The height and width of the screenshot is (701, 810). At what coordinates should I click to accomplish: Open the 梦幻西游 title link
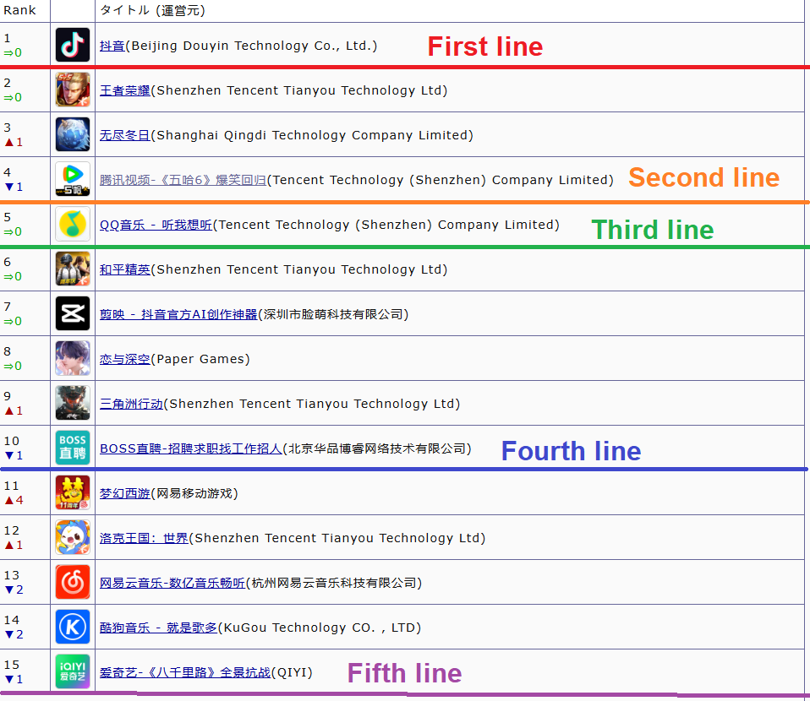(x=125, y=493)
